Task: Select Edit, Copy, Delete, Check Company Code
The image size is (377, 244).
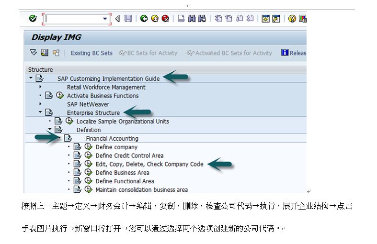Action: pyautogui.click(x=149, y=164)
